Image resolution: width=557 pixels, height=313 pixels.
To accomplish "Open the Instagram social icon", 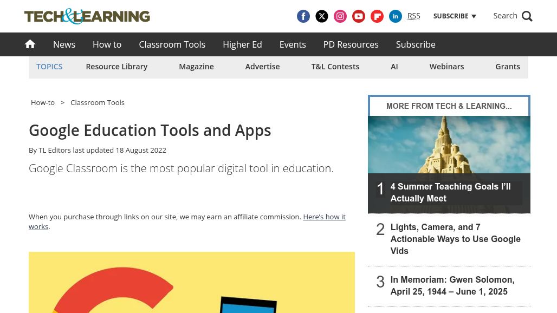I will tap(340, 16).
